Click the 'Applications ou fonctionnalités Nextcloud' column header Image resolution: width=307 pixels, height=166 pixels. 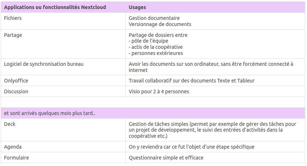click(x=55, y=7)
